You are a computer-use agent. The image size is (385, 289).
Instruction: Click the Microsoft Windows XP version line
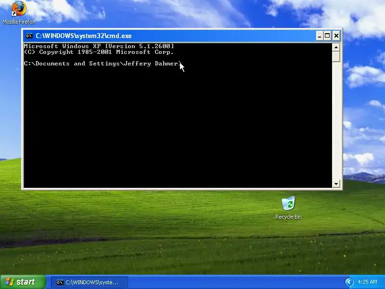click(99, 46)
